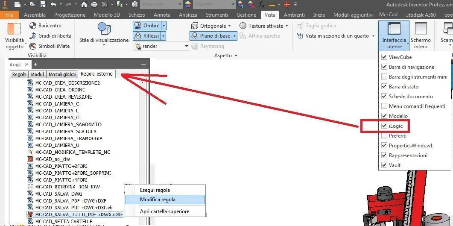Viewport: 453px width, 226px height.
Task: Toggle the Ombre button
Action: pos(147,26)
